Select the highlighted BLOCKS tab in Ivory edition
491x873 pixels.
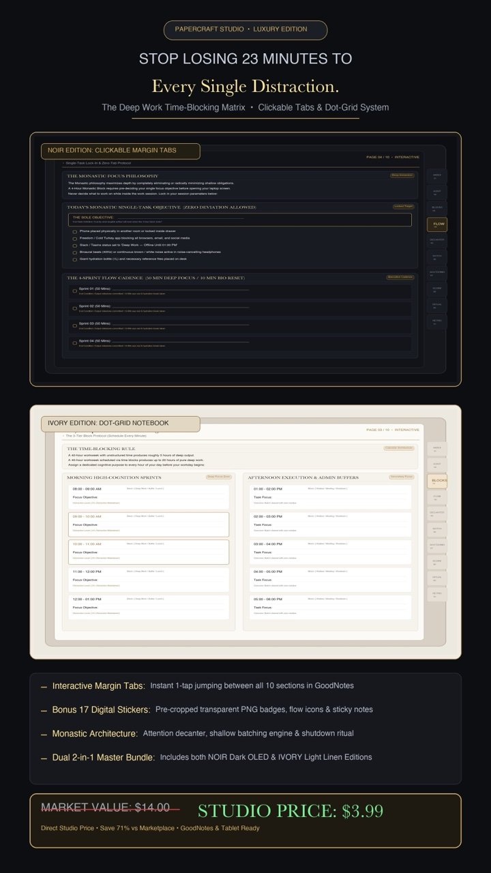pyautogui.click(x=437, y=481)
